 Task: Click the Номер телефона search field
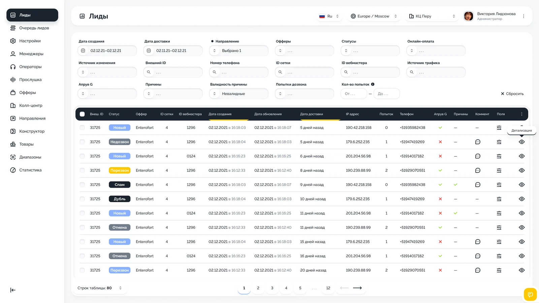239,72
